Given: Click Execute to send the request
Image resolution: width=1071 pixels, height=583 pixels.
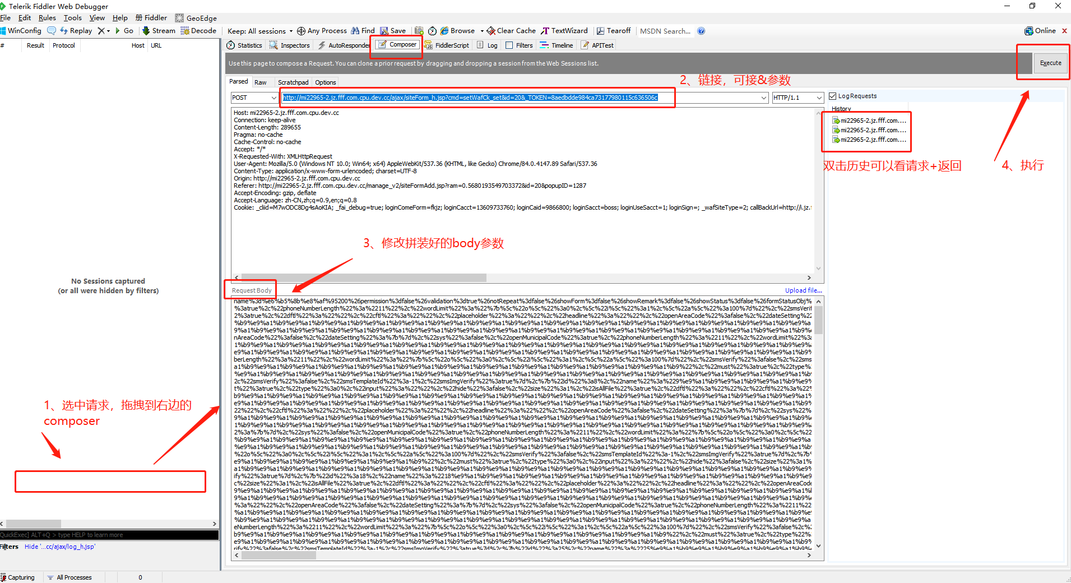Looking at the screenshot, I should [x=1051, y=63].
